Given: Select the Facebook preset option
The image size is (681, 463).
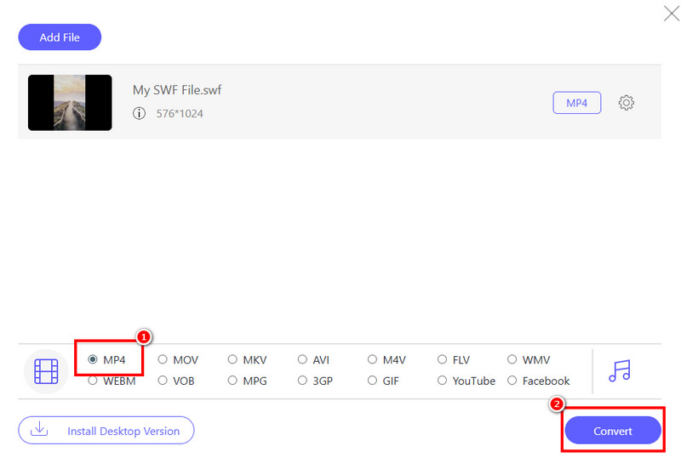Looking at the screenshot, I should click(512, 381).
